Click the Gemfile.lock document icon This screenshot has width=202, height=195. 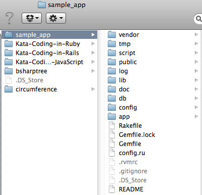(112, 134)
